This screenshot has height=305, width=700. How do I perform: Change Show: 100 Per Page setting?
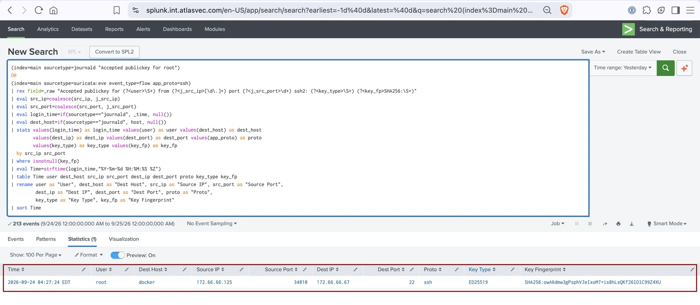(x=35, y=255)
